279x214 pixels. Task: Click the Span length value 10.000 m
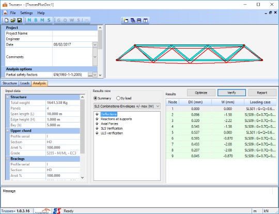click(x=63, y=114)
